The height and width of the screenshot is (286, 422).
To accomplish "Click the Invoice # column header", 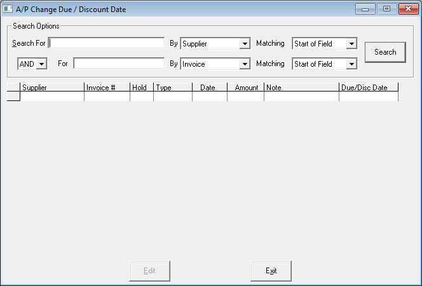I will [x=107, y=88].
